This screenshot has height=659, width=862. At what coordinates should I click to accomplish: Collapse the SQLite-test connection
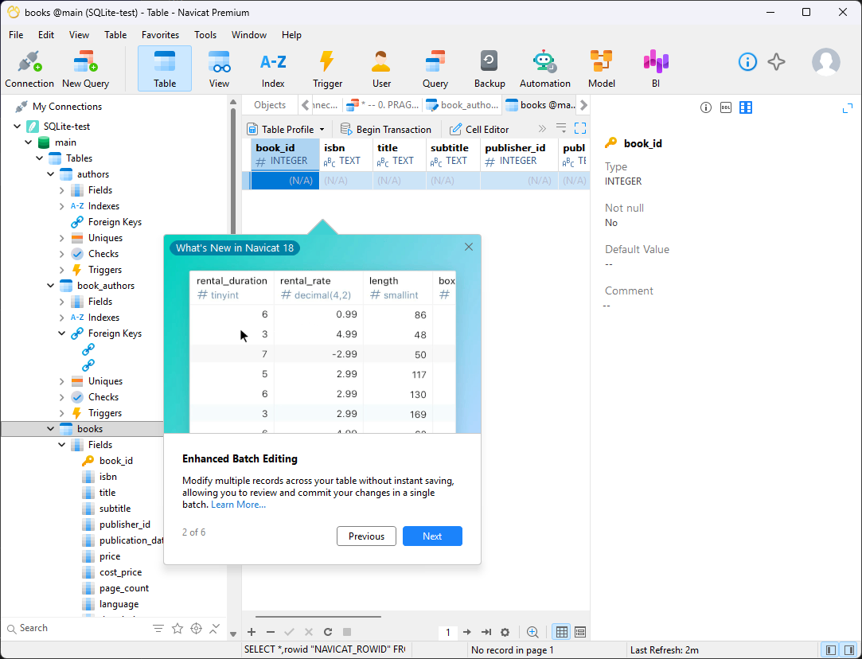pos(17,127)
